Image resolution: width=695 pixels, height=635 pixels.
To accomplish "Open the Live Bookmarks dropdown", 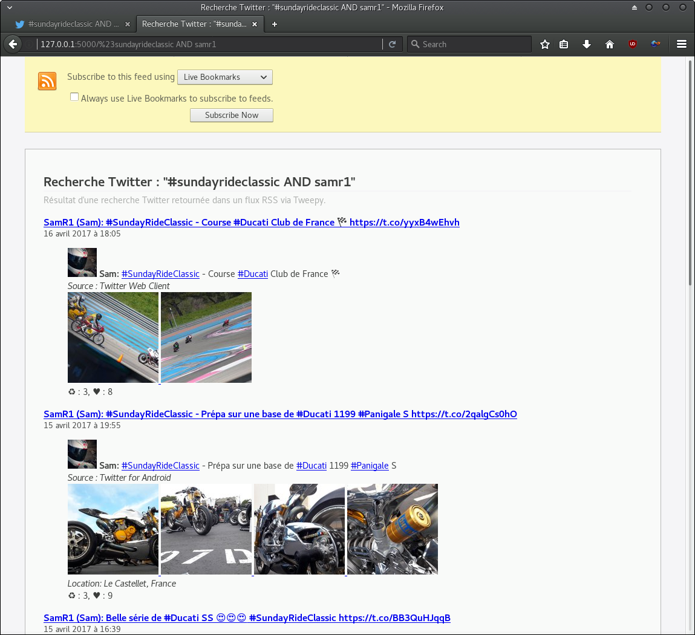I will [225, 77].
